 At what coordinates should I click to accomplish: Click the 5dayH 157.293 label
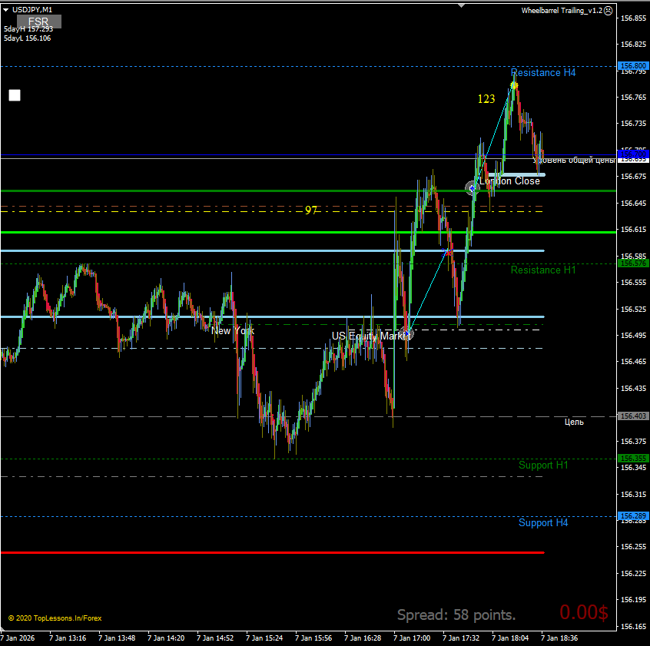click(28, 29)
